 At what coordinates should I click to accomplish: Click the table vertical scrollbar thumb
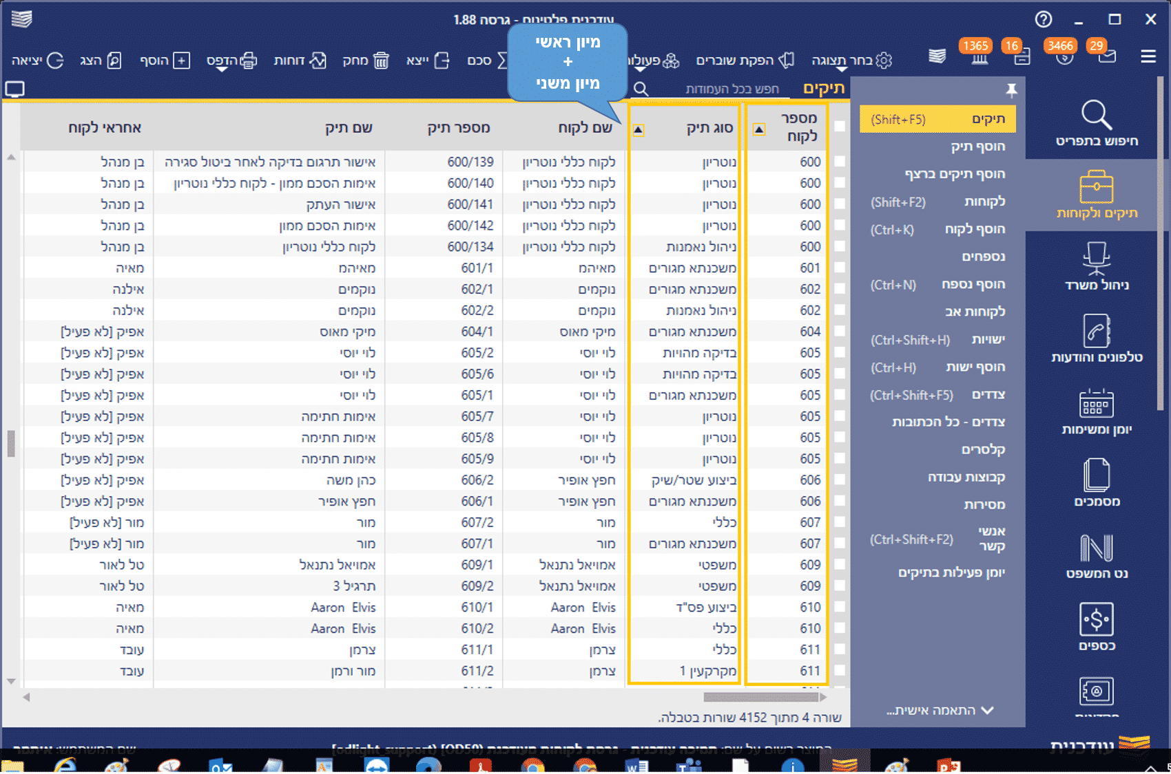[11, 443]
